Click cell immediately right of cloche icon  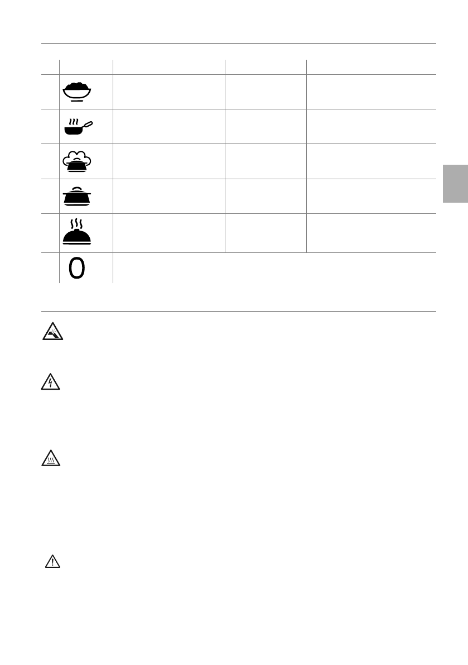click(168, 232)
